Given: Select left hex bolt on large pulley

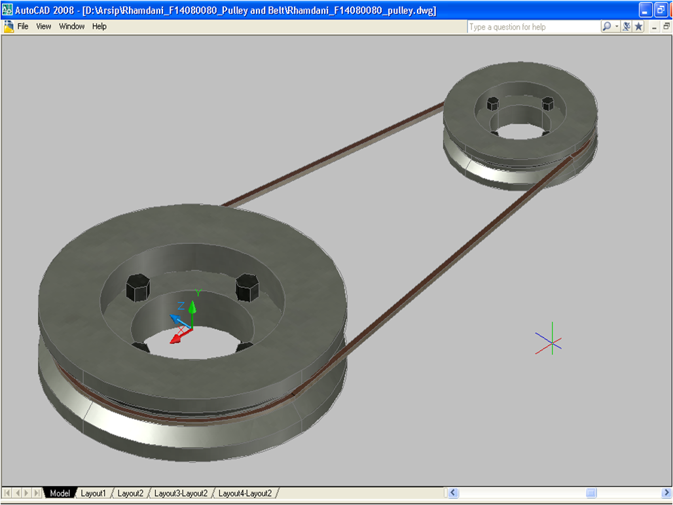Looking at the screenshot, I should tap(137, 287).
